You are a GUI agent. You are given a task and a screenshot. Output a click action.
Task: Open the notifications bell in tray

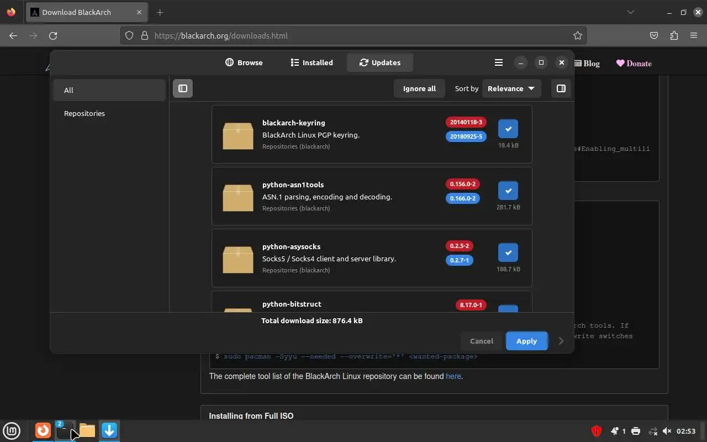pyautogui.click(x=615, y=431)
